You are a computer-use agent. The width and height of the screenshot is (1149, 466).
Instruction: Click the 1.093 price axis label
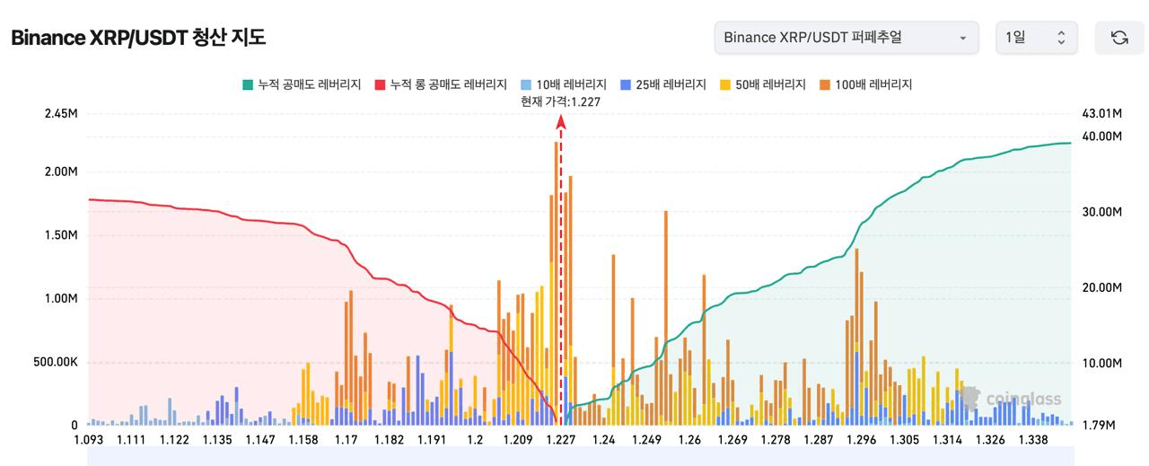click(88, 440)
